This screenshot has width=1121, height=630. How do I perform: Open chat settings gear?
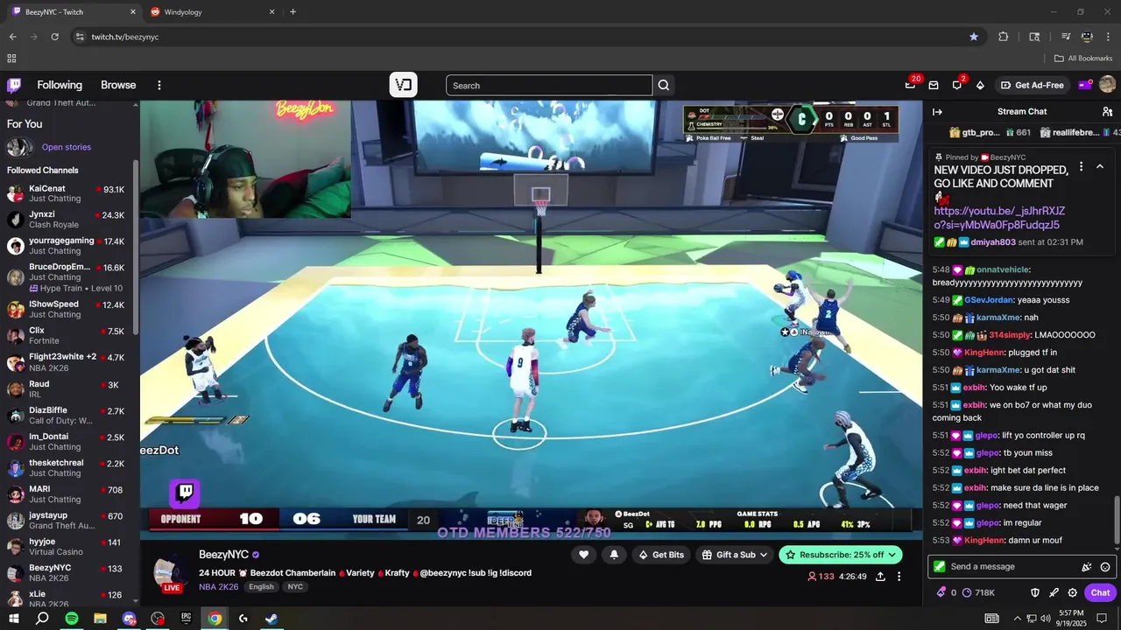pyautogui.click(x=1072, y=592)
